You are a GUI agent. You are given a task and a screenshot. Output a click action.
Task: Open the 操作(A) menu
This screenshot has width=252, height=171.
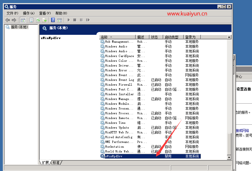[x=29, y=13]
